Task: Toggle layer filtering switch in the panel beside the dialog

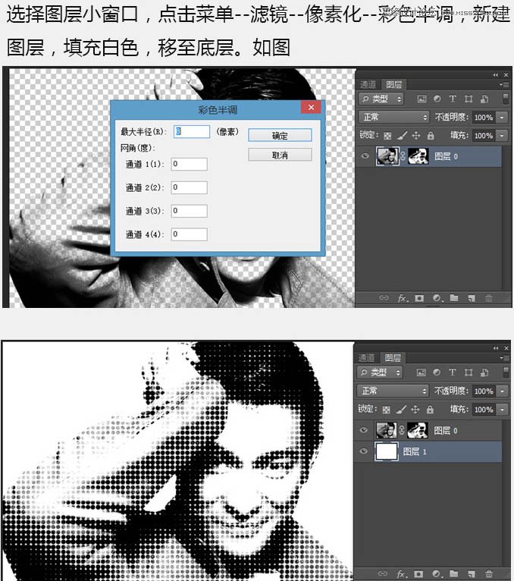Action: 505,99
